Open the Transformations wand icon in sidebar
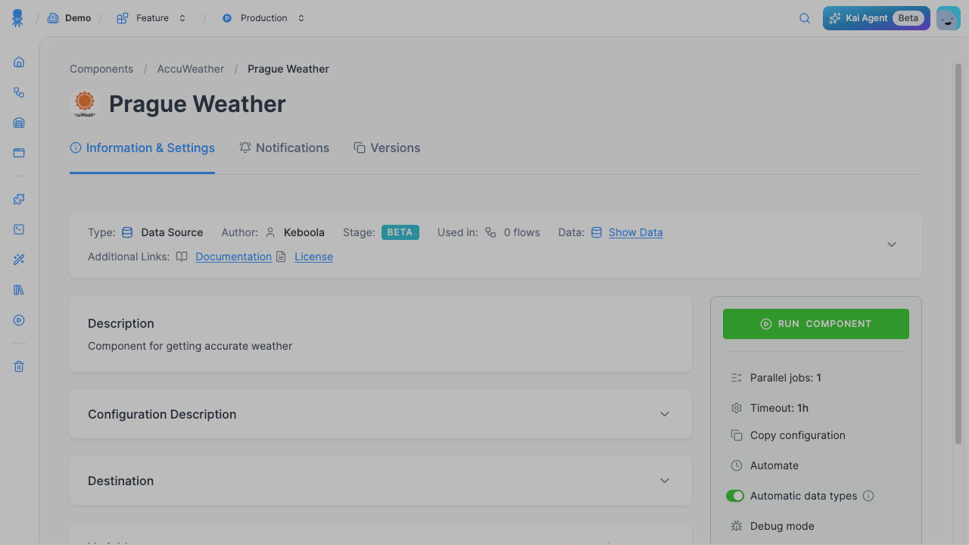Viewport: 969px width, 545px height. [19, 260]
